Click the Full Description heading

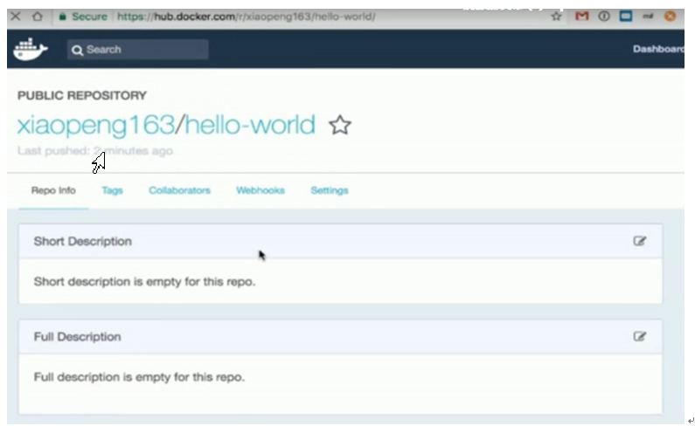pyautogui.click(x=78, y=337)
